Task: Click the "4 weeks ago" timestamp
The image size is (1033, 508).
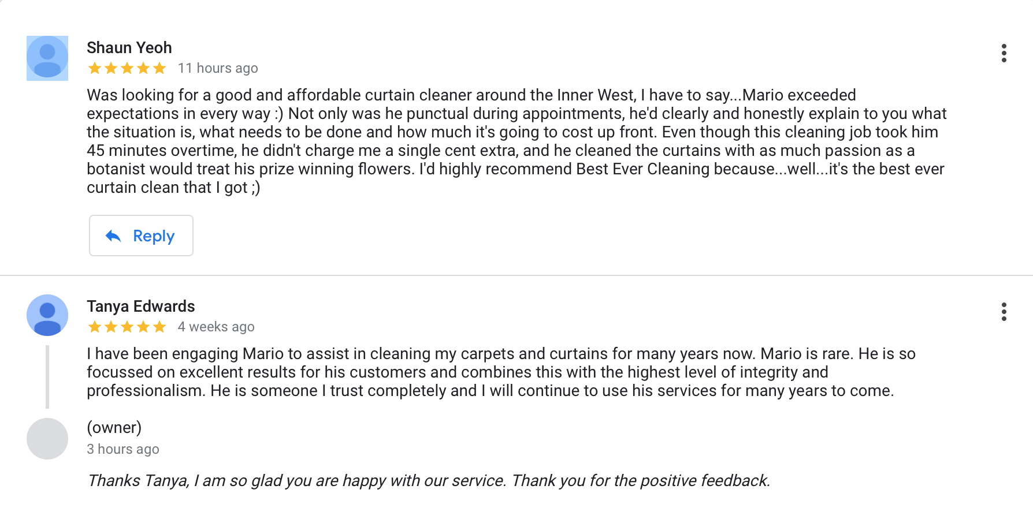Action: pos(216,327)
